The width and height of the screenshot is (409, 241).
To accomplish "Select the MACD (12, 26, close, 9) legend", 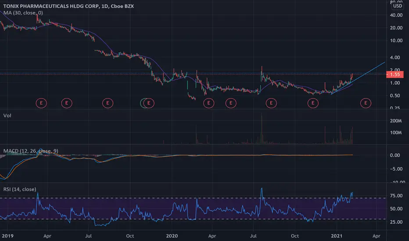I will click(x=31, y=151).
